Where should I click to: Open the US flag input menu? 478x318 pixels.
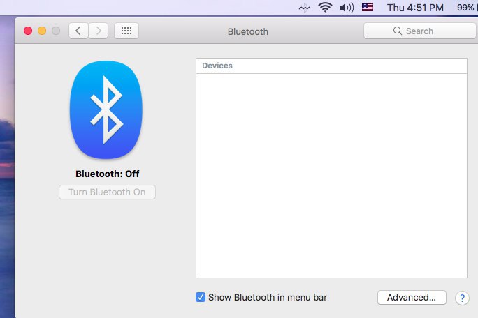[x=368, y=7]
